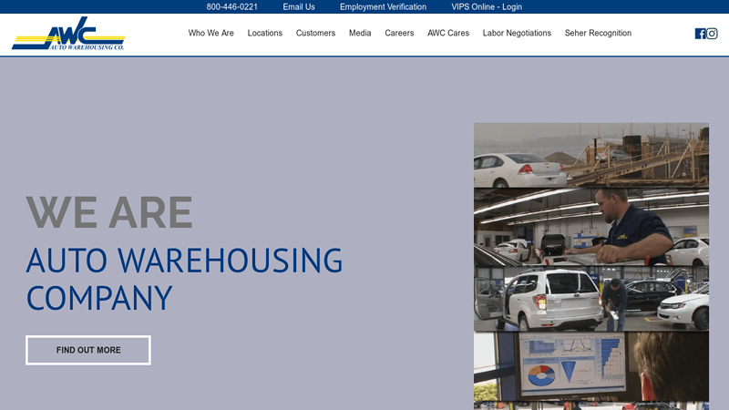This screenshot has height=410, width=729.
Task: Open the Seher Recognition menu item
Action: pyautogui.click(x=598, y=33)
